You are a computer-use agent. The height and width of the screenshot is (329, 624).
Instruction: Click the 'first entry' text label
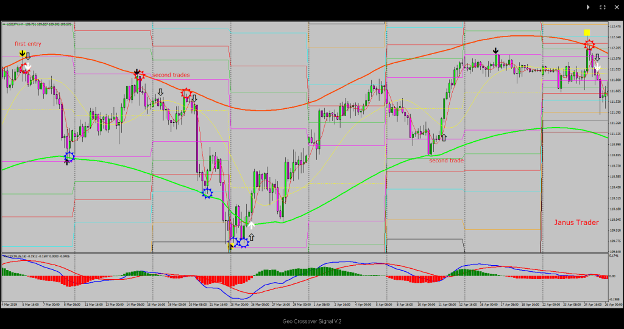[x=27, y=44]
